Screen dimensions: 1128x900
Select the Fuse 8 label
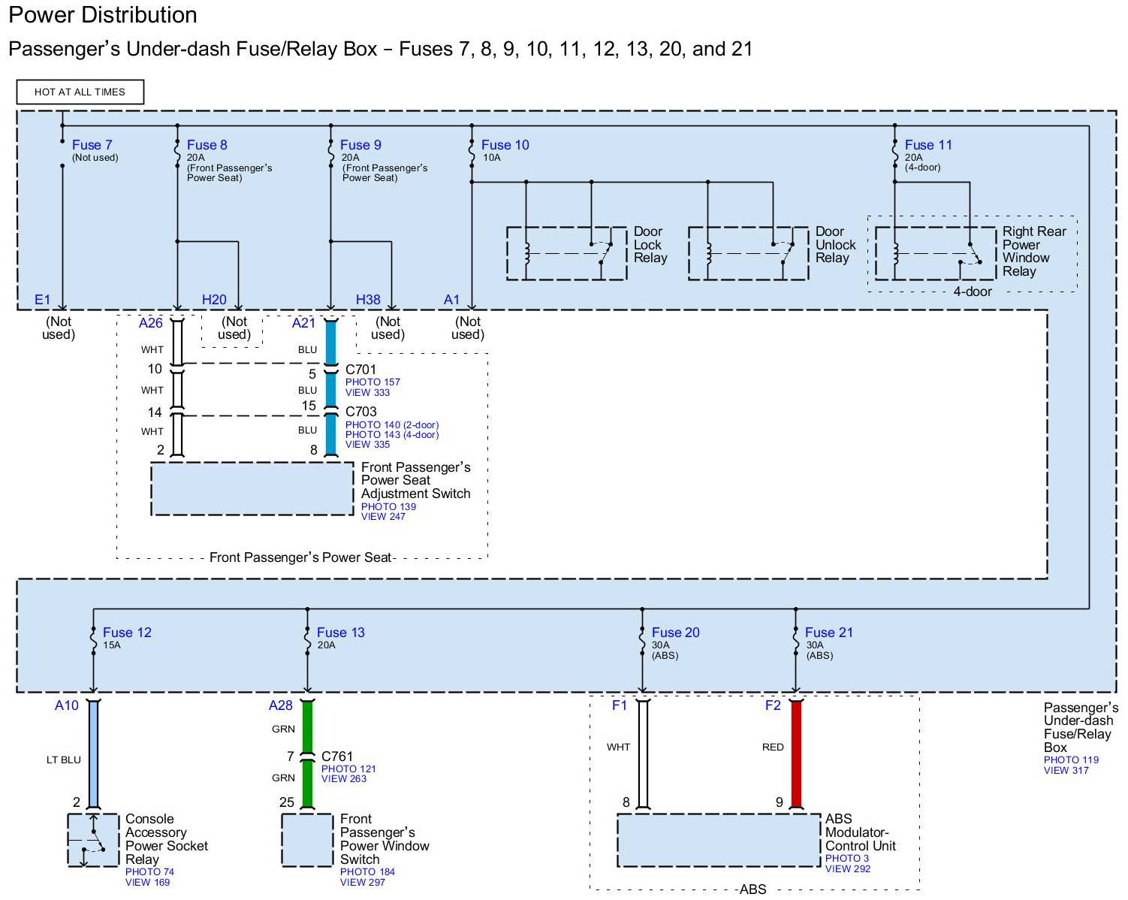coord(207,145)
